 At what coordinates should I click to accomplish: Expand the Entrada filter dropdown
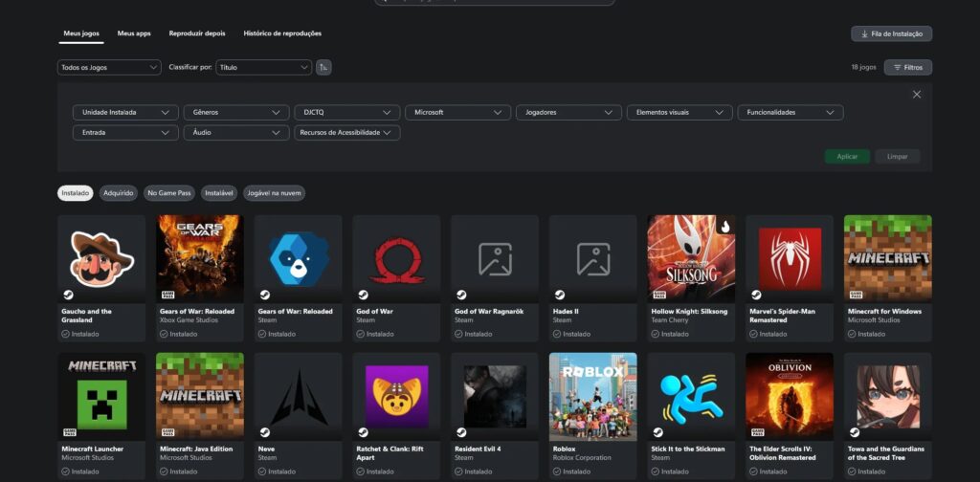(x=125, y=132)
